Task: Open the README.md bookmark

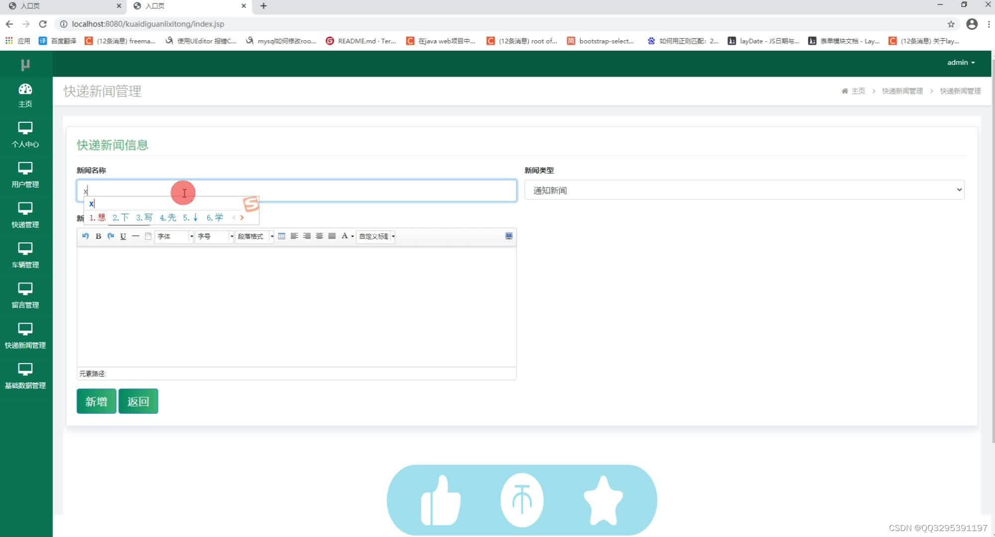Action: [x=361, y=41]
